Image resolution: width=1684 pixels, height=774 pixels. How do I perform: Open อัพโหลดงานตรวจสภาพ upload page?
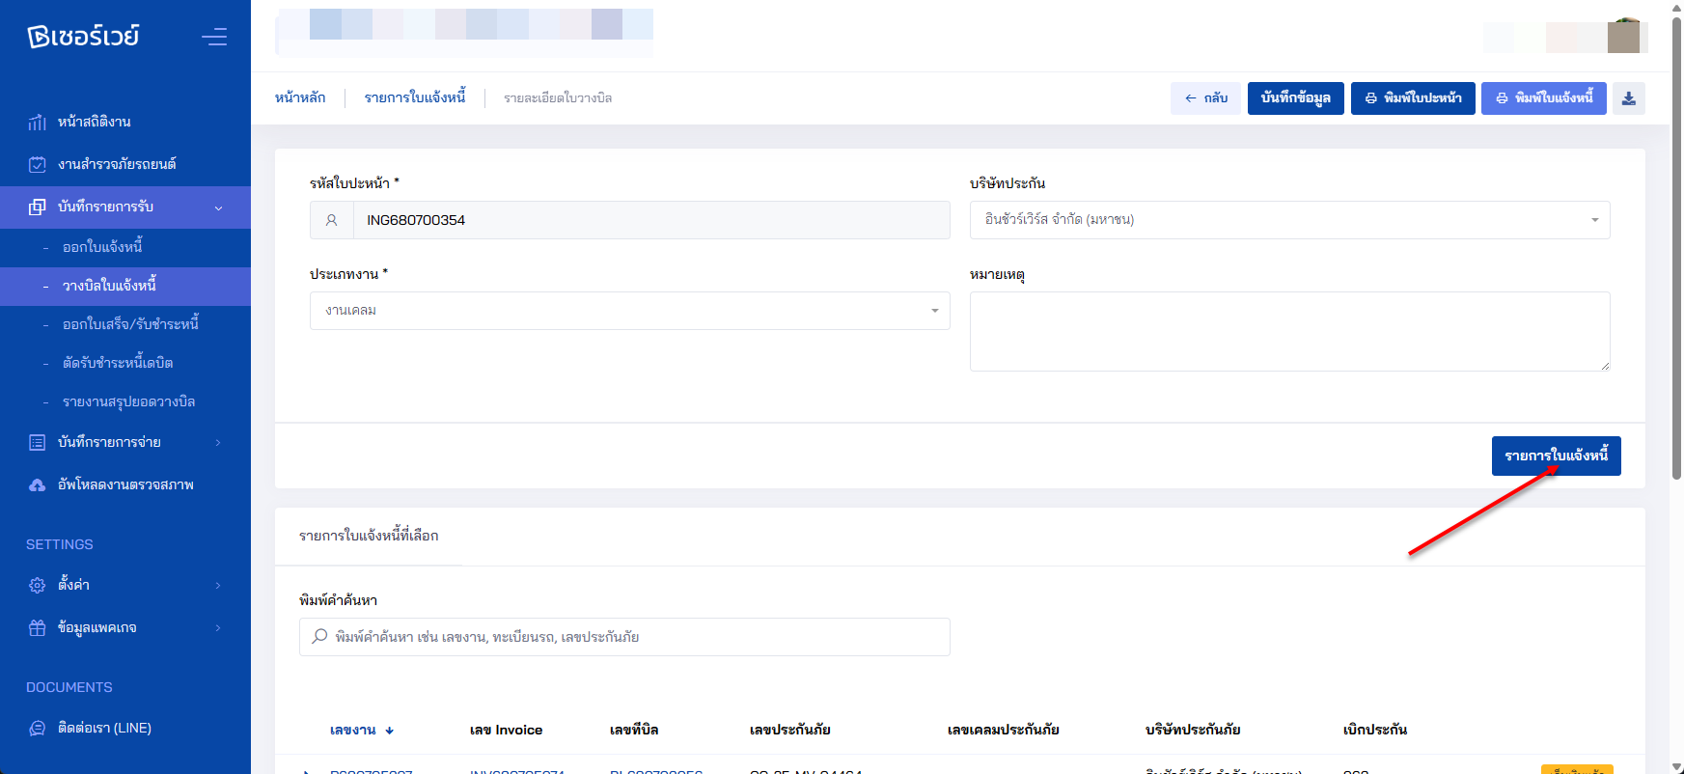pyautogui.click(x=124, y=484)
